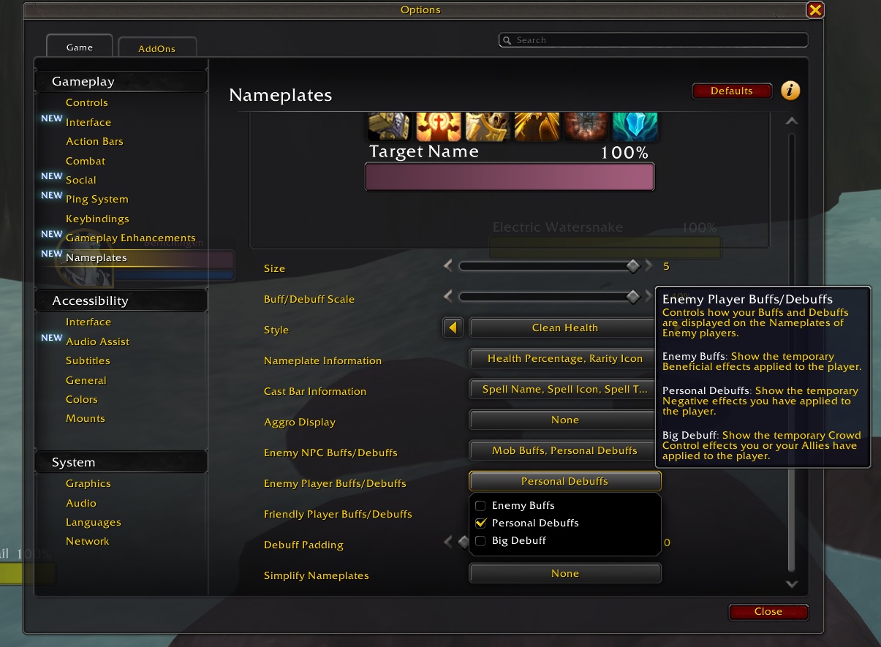The width and height of the screenshot is (881, 647).
Task: Open the Gameplay Interface category
Action: [88, 122]
